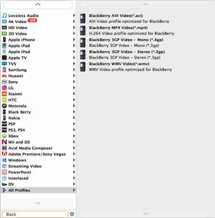Viewport: 215px width, 218px height.
Task: Click the category list scroll-up button
Action: [38, 5]
